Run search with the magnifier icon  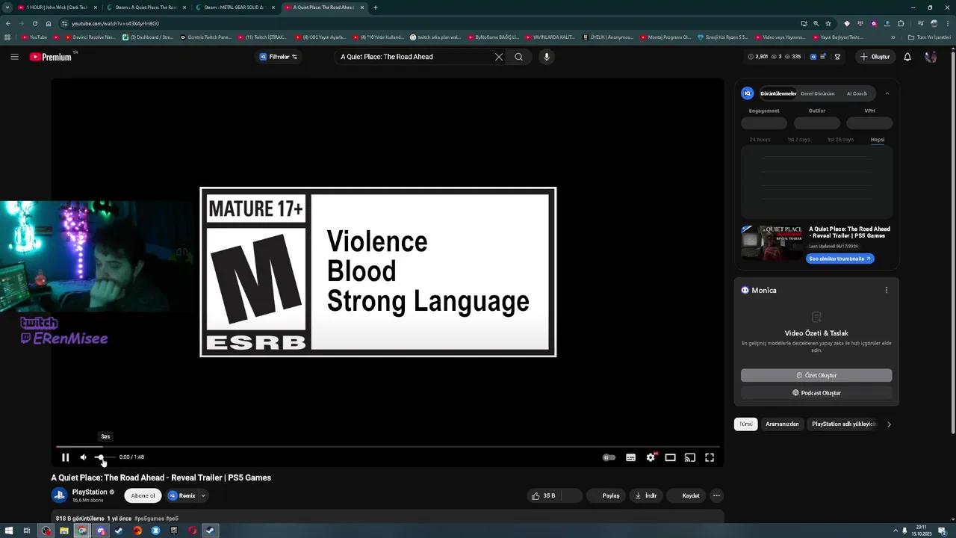point(518,57)
